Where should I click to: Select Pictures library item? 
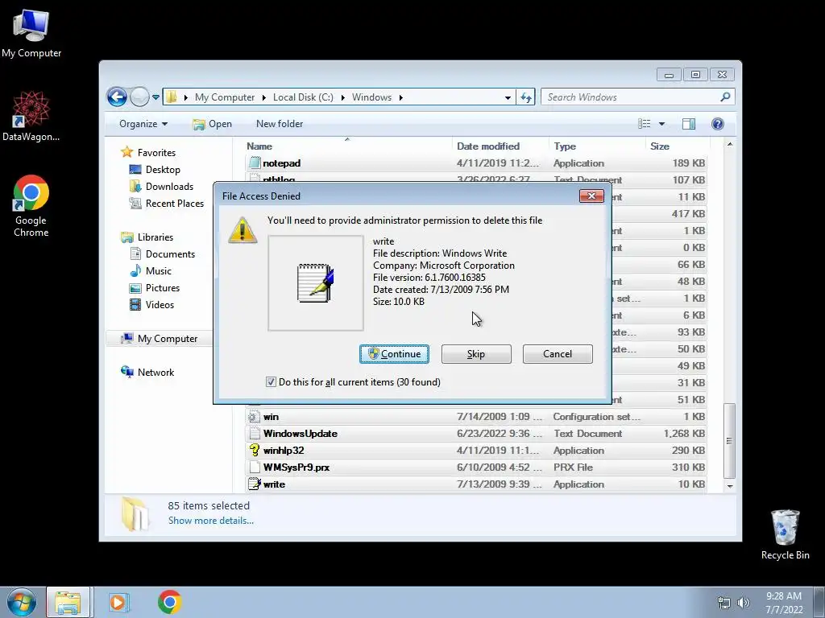[163, 288]
